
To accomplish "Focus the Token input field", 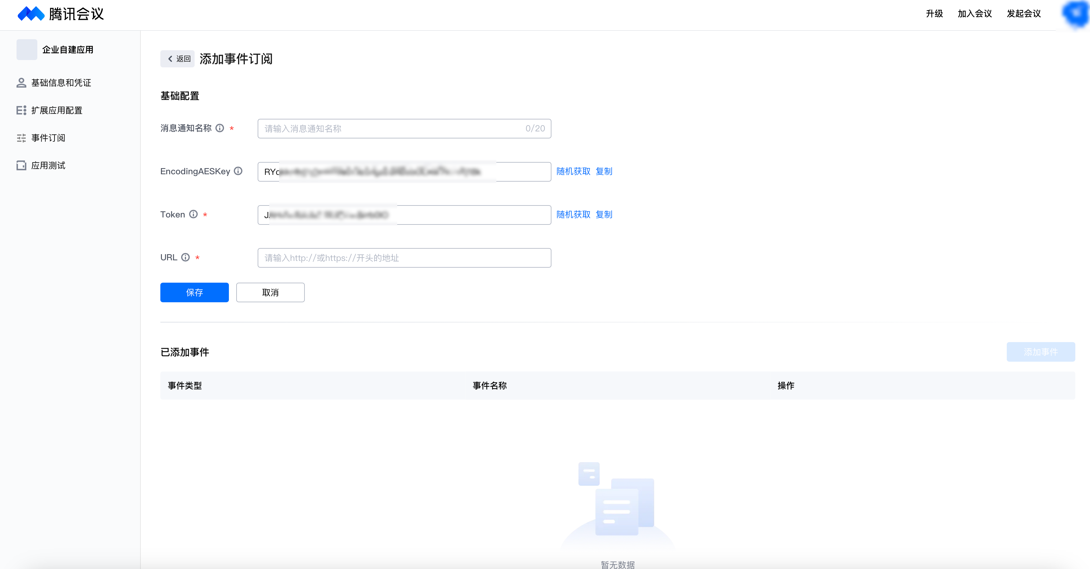I will tap(404, 215).
